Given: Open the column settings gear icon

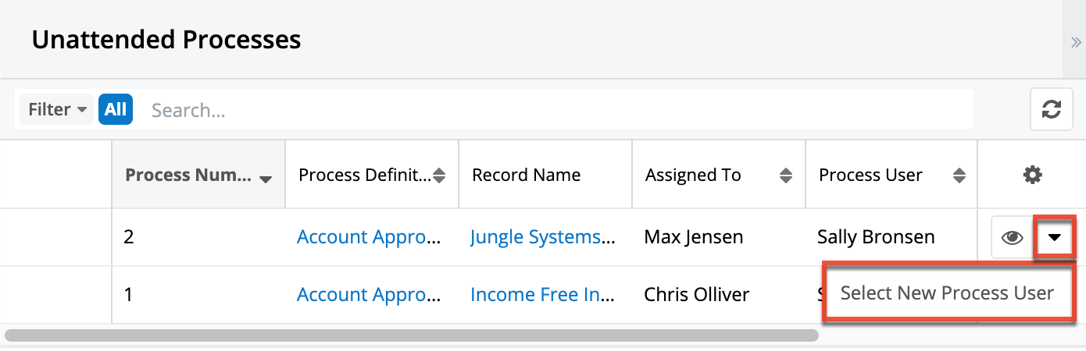Looking at the screenshot, I should pos(1032,175).
